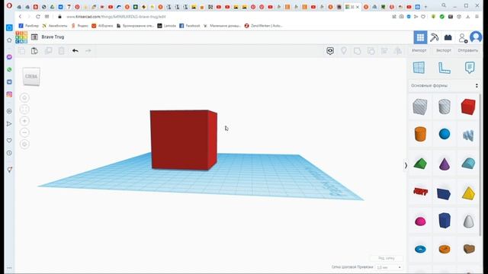Select the red cube on the workplane
This screenshot has width=488, height=274.
coord(183,140)
